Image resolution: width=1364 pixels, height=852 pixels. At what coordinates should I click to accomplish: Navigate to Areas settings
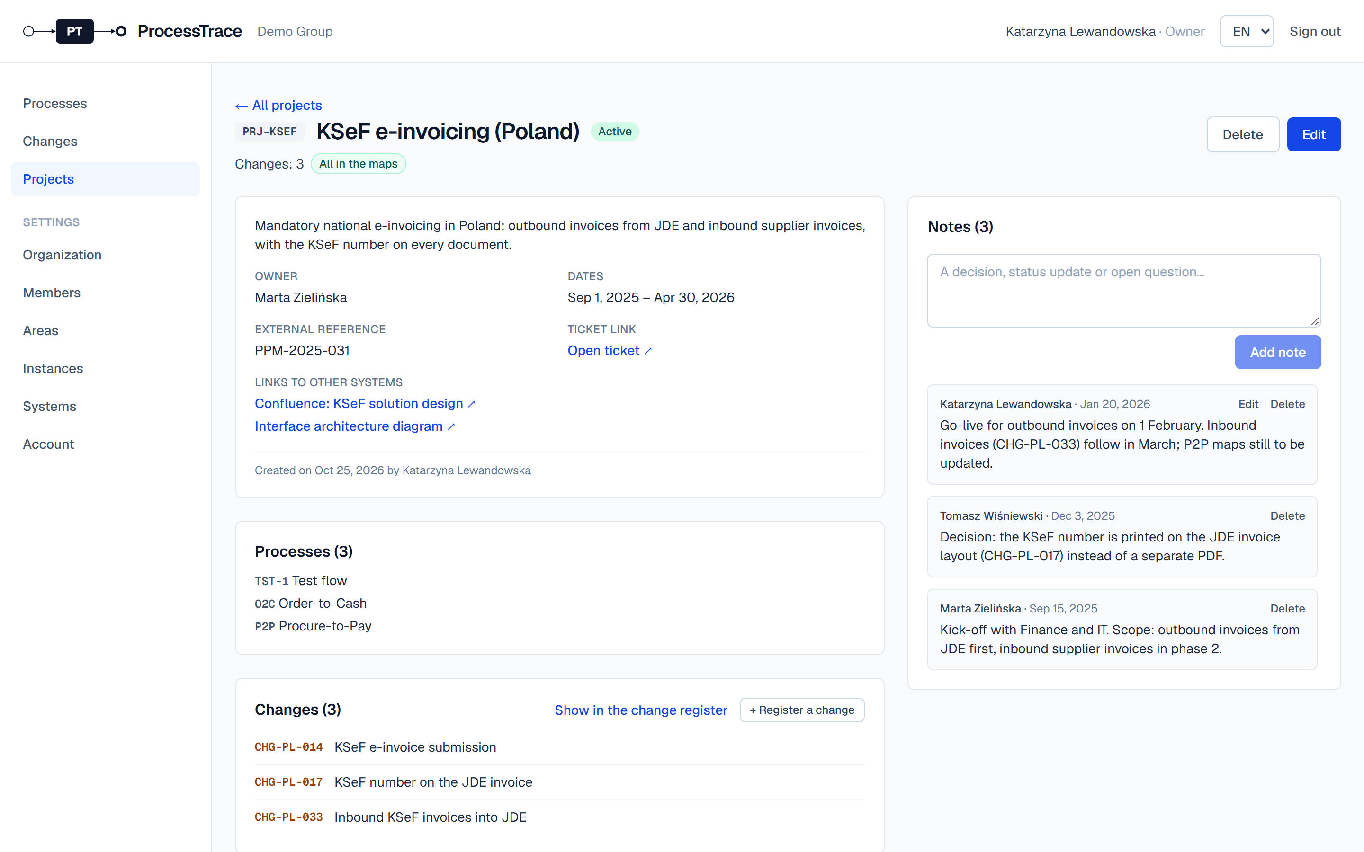click(106, 330)
